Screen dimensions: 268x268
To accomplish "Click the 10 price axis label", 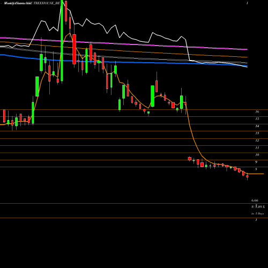I will pyautogui.click(x=257, y=155).
